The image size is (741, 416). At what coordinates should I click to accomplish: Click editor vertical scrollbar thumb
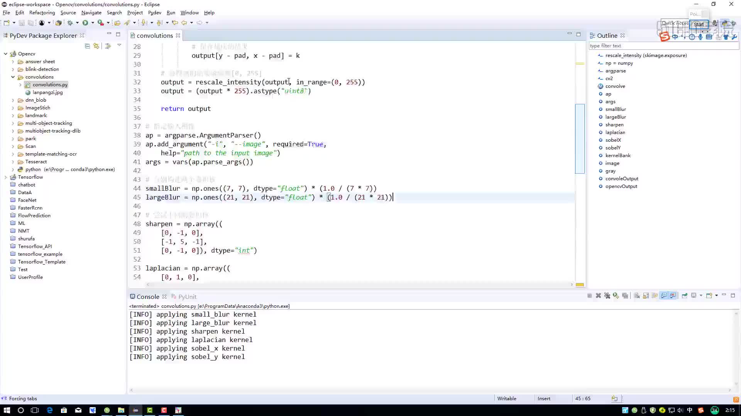tap(580, 139)
